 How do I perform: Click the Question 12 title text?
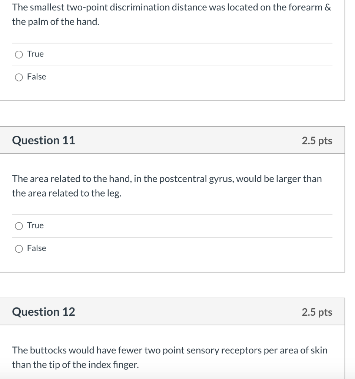43,312
